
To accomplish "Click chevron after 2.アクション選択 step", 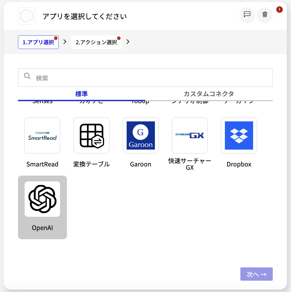I will pos(128,42).
